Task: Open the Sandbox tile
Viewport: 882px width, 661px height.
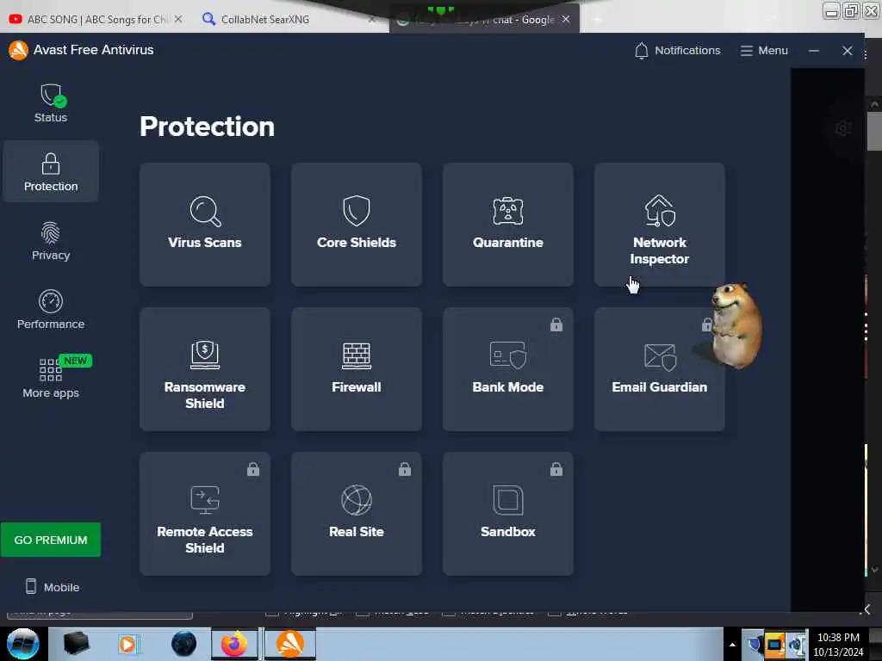Action: point(508,514)
